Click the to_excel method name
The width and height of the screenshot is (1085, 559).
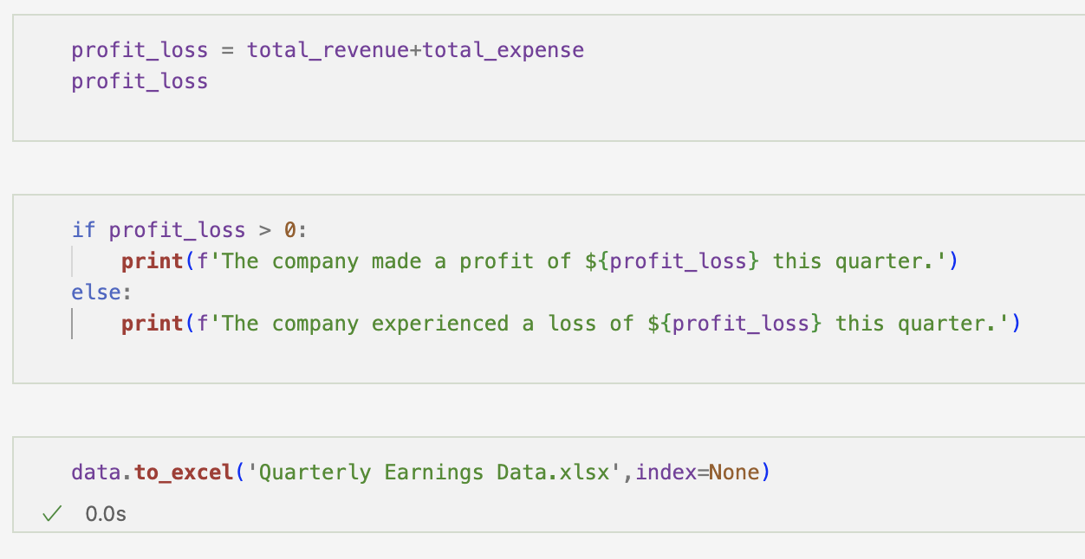(184, 472)
